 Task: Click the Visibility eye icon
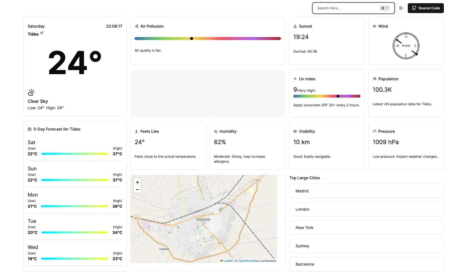(295, 132)
